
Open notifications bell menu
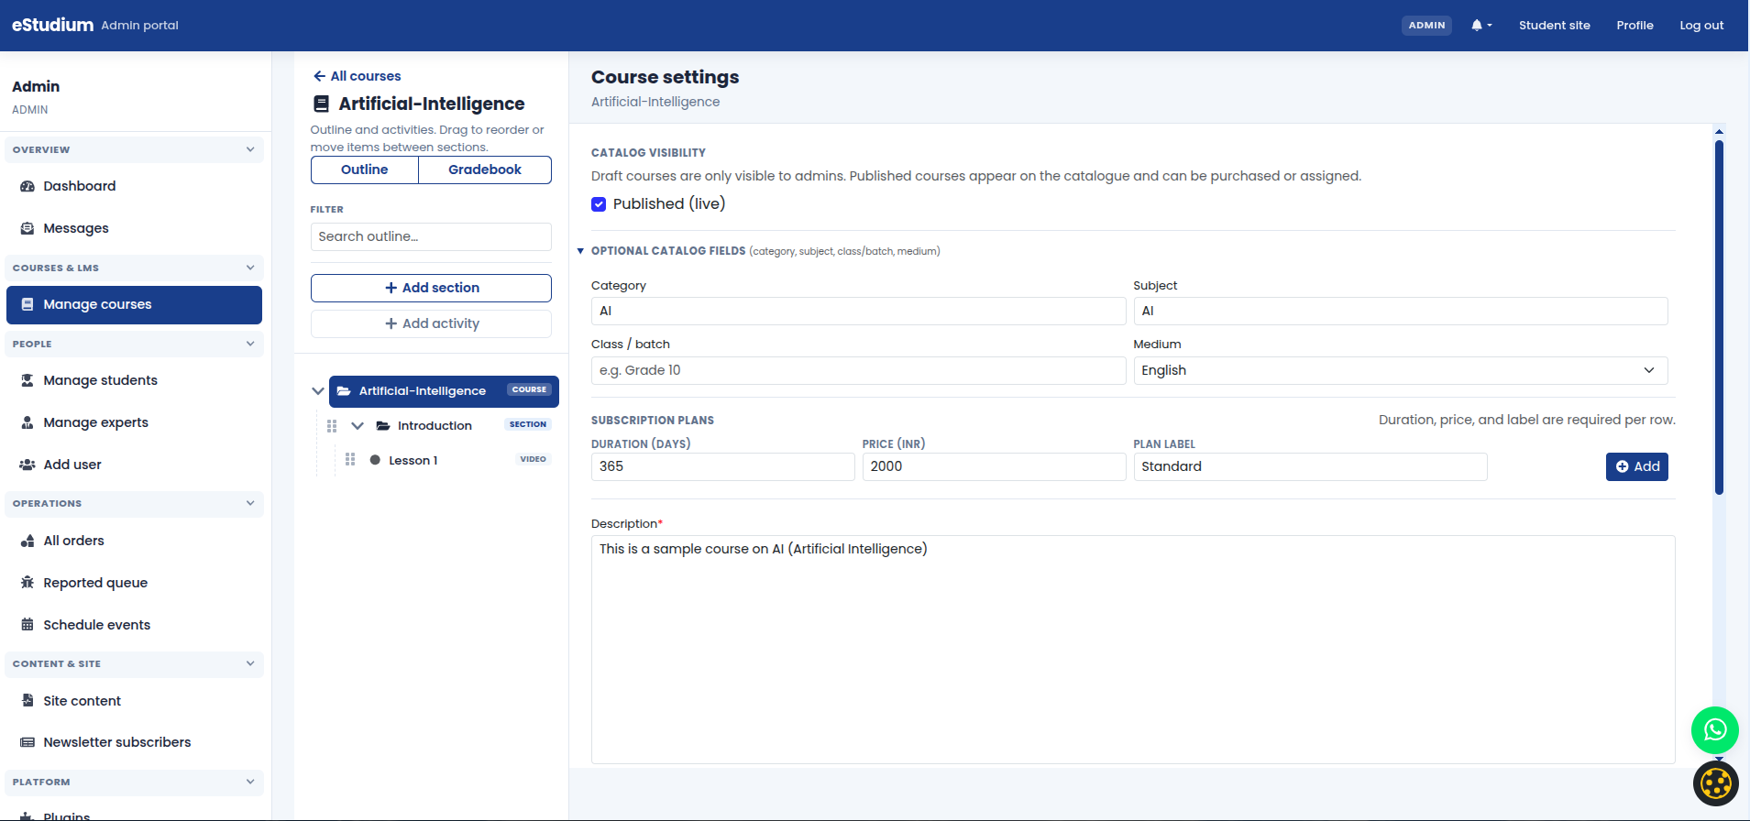(x=1481, y=26)
